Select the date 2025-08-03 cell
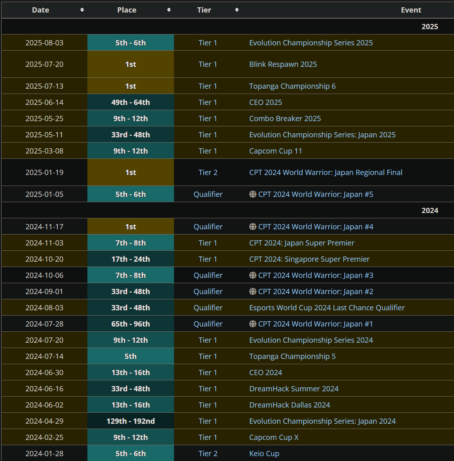454x461 pixels. click(x=45, y=43)
